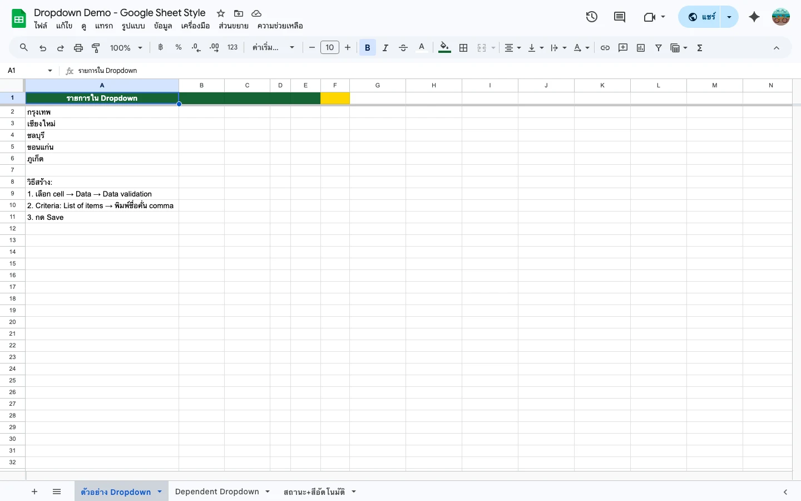Insert a chart from the toolbar

640,47
